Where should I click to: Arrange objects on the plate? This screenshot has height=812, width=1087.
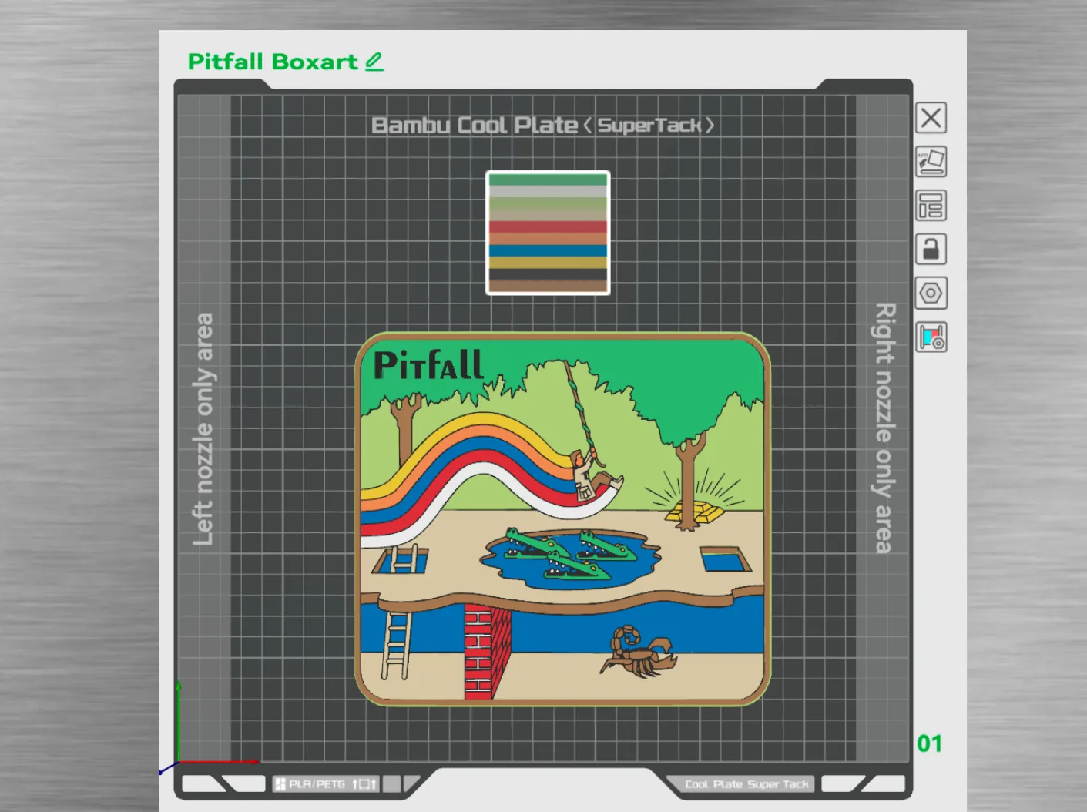pos(931,206)
